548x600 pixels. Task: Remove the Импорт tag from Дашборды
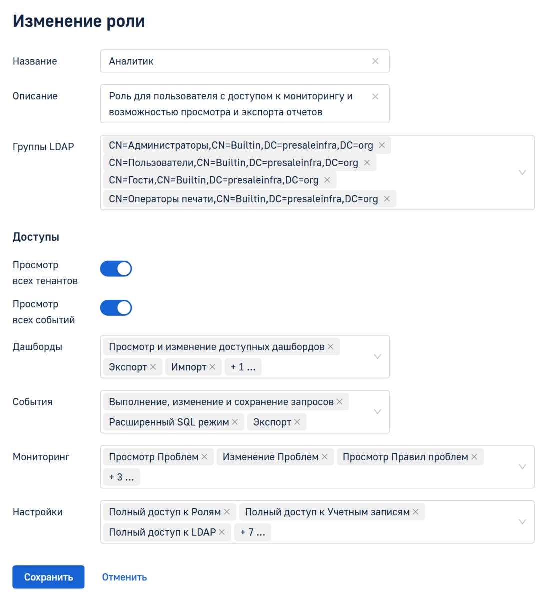point(212,367)
